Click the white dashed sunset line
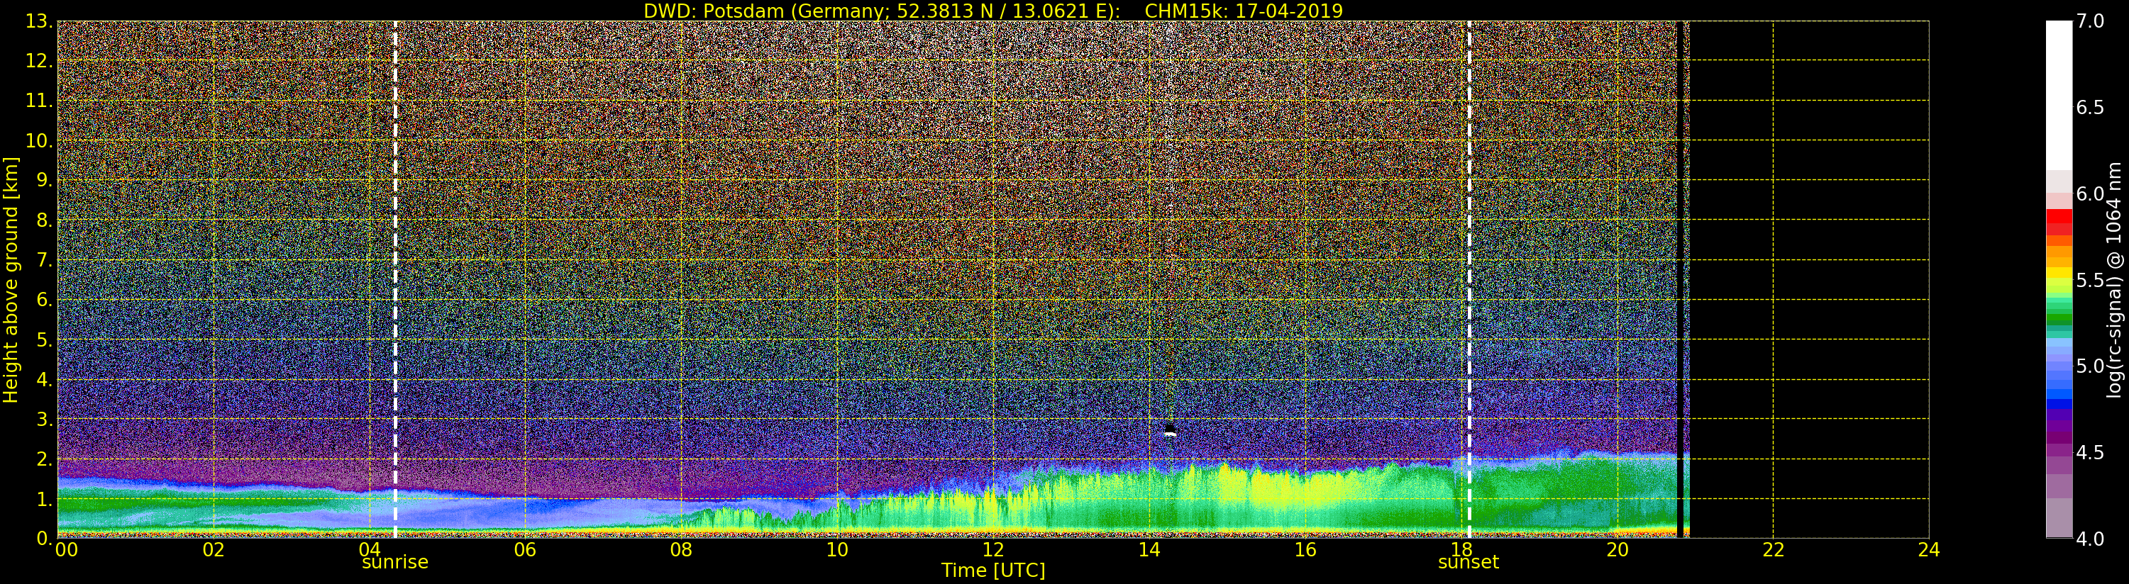The height and width of the screenshot is (584, 2129). pos(1469,280)
